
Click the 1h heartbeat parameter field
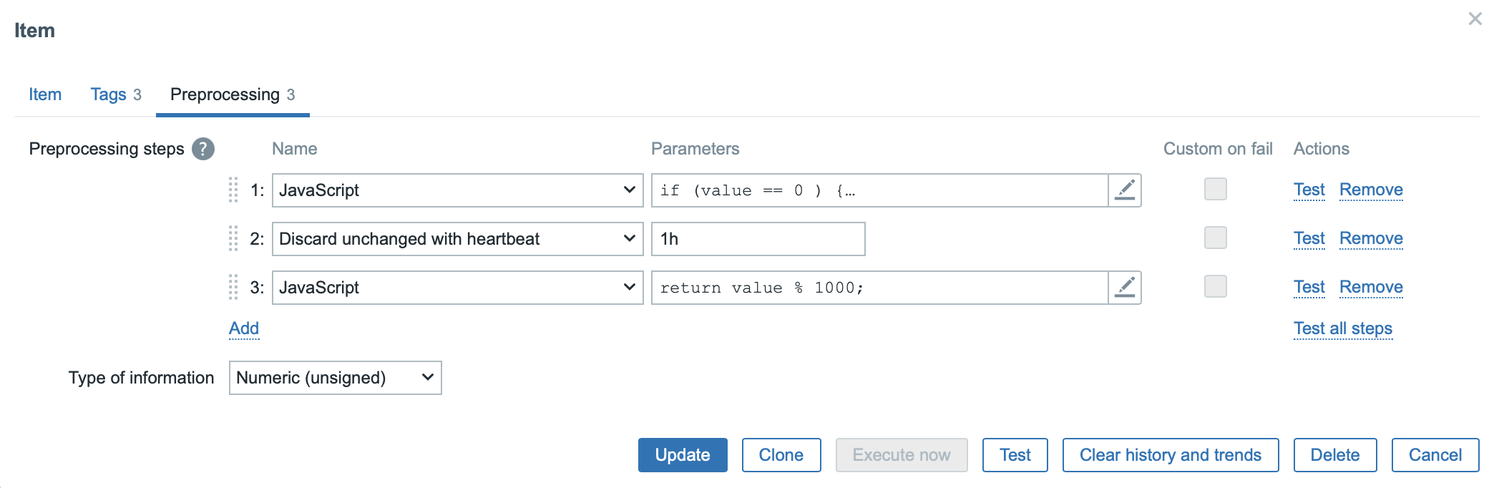coord(758,239)
